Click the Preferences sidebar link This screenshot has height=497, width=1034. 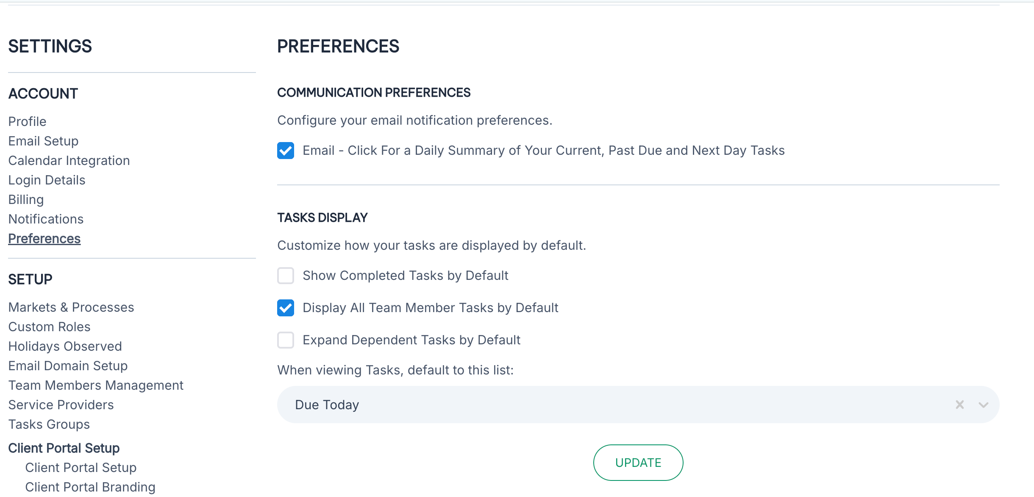[x=44, y=239]
